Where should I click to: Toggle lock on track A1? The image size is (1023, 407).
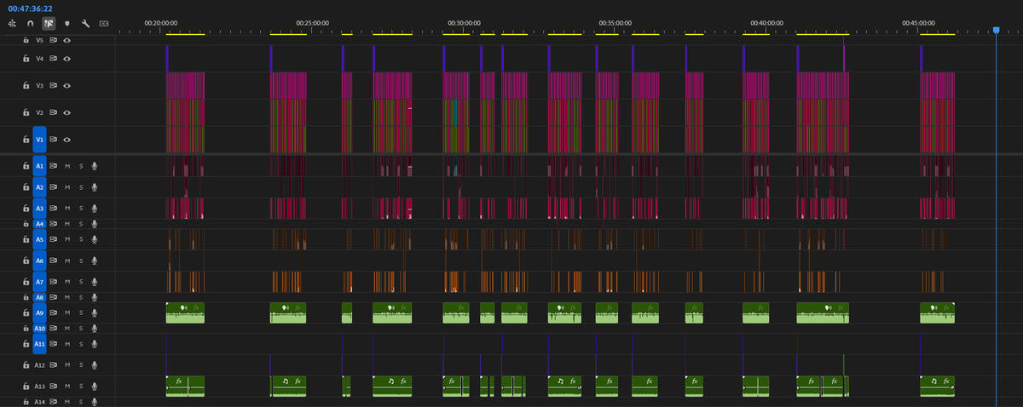click(x=26, y=166)
